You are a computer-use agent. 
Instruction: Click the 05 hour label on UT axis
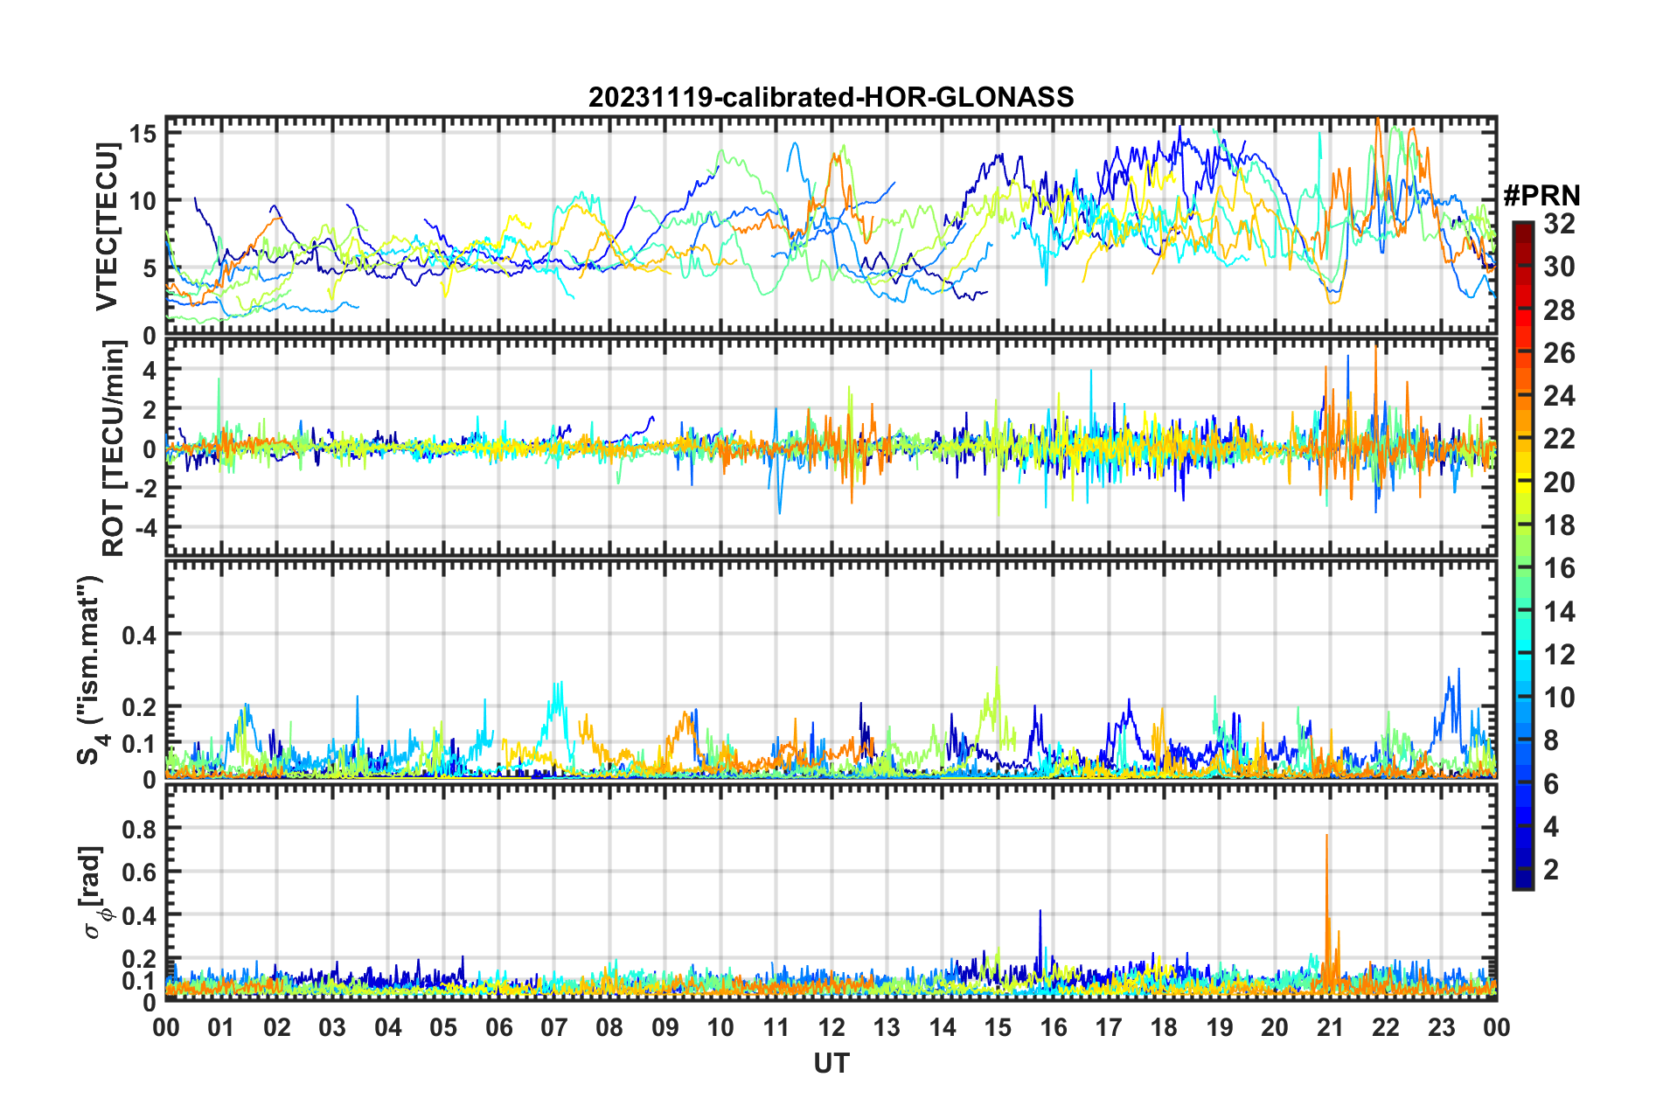(443, 1026)
